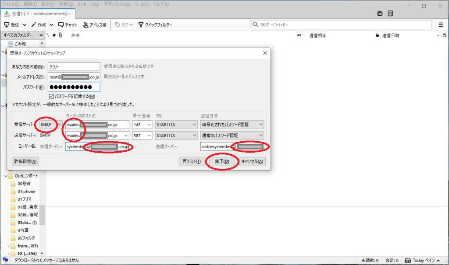Click the calendar icon in tab bar
449x265 pixels.
[380, 14]
